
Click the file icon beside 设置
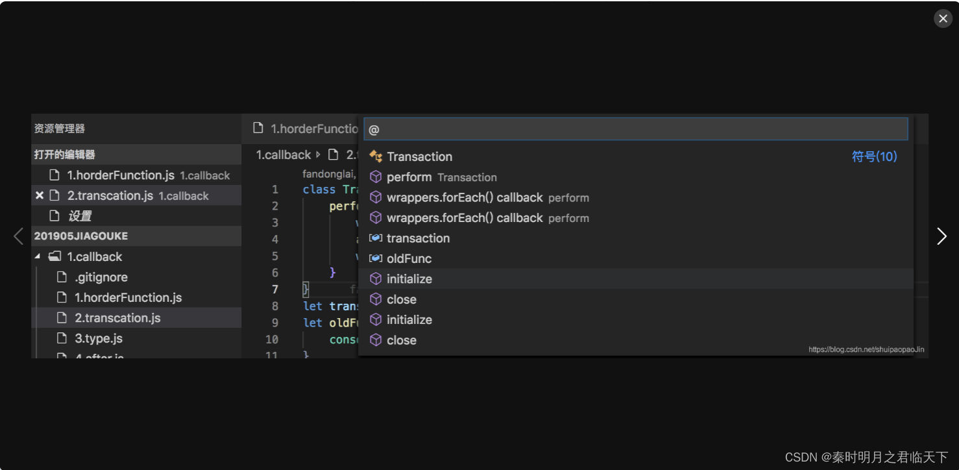(x=55, y=216)
